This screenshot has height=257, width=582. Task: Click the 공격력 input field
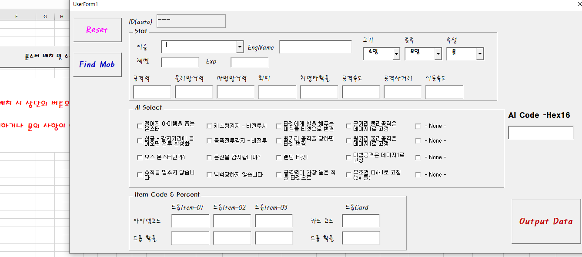pos(152,92)
